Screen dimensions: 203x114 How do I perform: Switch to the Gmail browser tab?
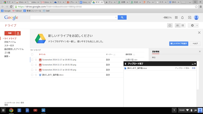click(46, 2)
